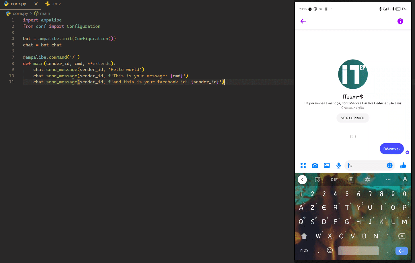
Task: Open conversation info in Messenger
Action: [400, 21]
